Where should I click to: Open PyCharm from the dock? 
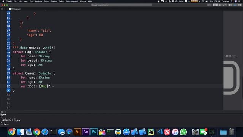coord(151,132)
